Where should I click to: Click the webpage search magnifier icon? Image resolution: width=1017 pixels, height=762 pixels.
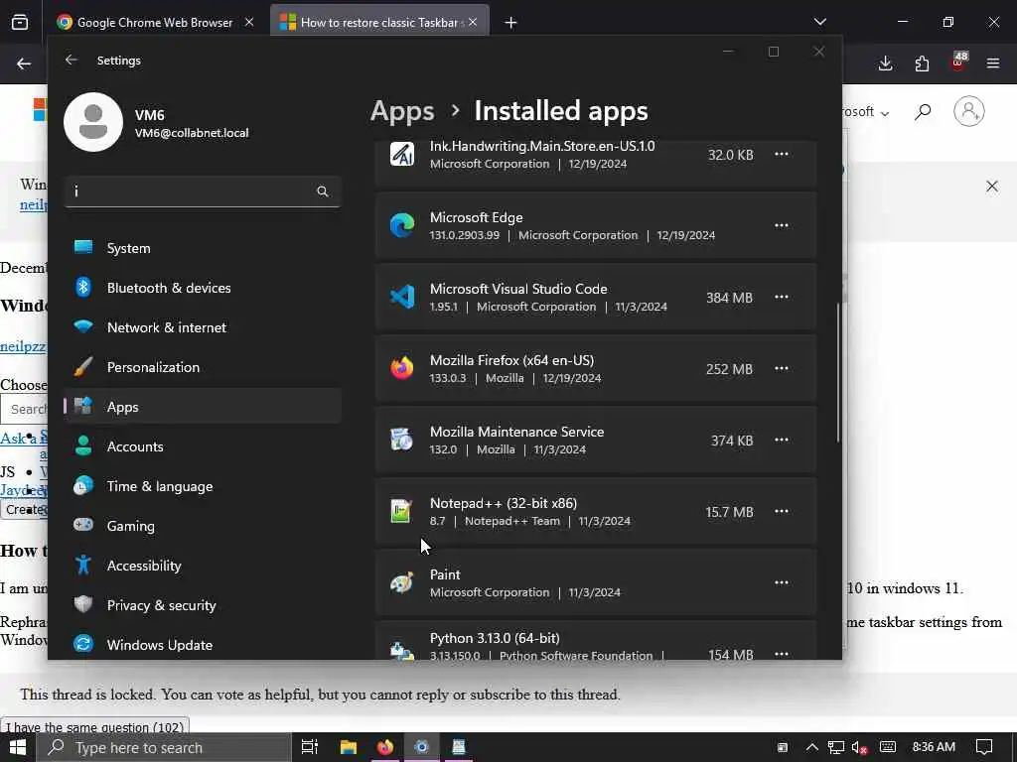(923, 111)
